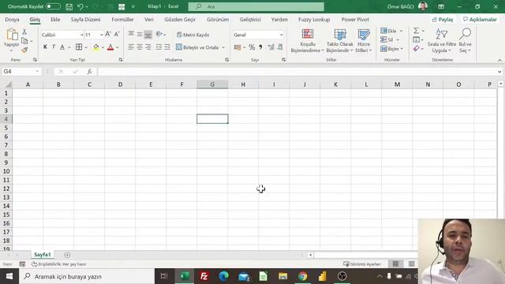Click the increase decimal icon
The width and height of the screenshot is (505, 284).
(x=271, y=47)
